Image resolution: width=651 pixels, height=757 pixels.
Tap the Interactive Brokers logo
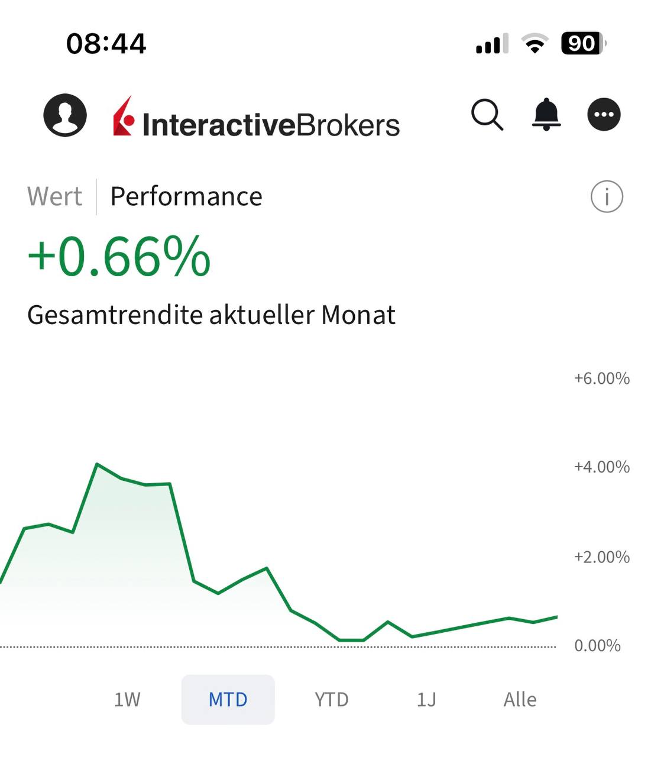pyautogui.click(x=257, y=118)
